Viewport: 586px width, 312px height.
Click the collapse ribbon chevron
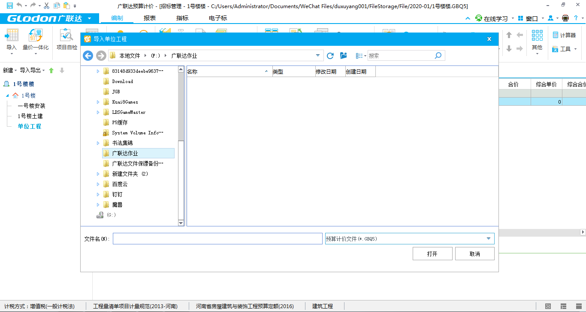pos(468,18)
